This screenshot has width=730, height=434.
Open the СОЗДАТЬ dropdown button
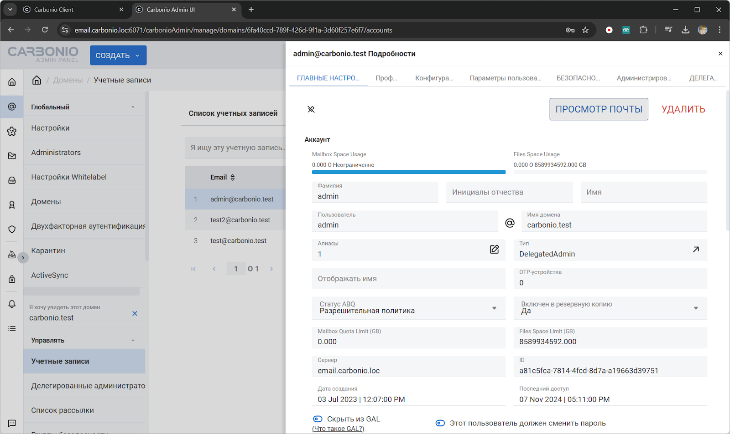(118, 56)
